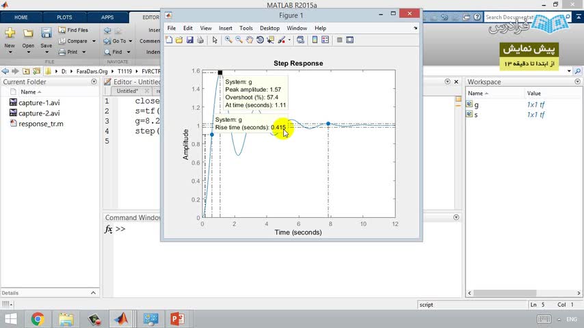
Task: Click Hide Plot Tools icon
Action: coord(339,40)
